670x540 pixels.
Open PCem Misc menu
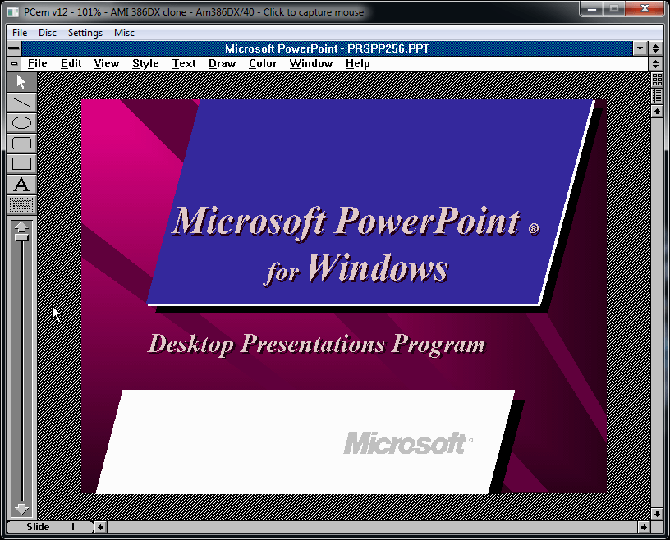tap(124, 33)
